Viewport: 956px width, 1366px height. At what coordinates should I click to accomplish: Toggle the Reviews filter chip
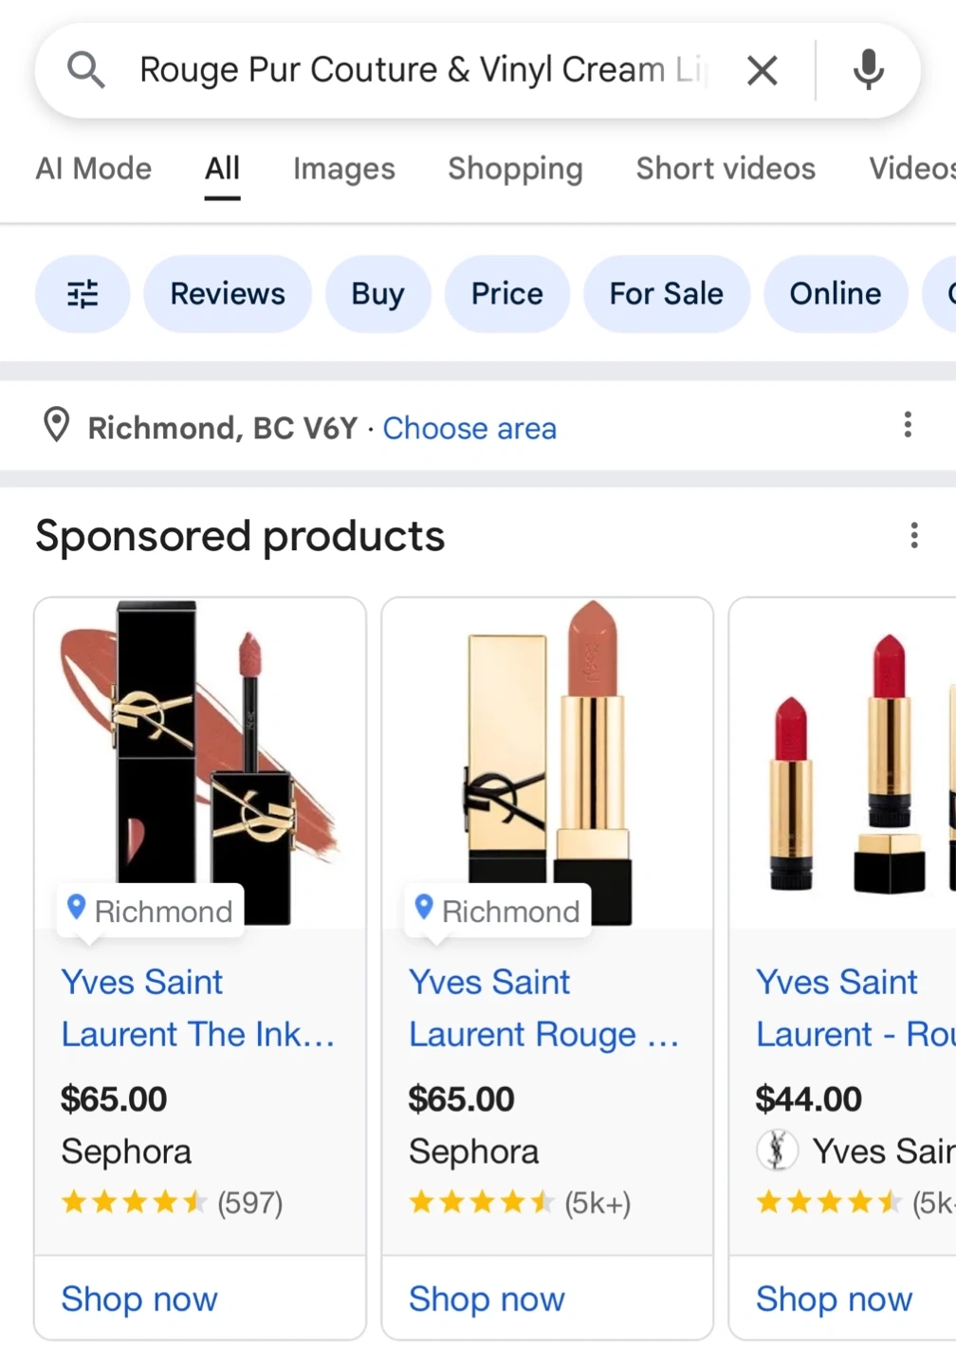coord(228,294)
